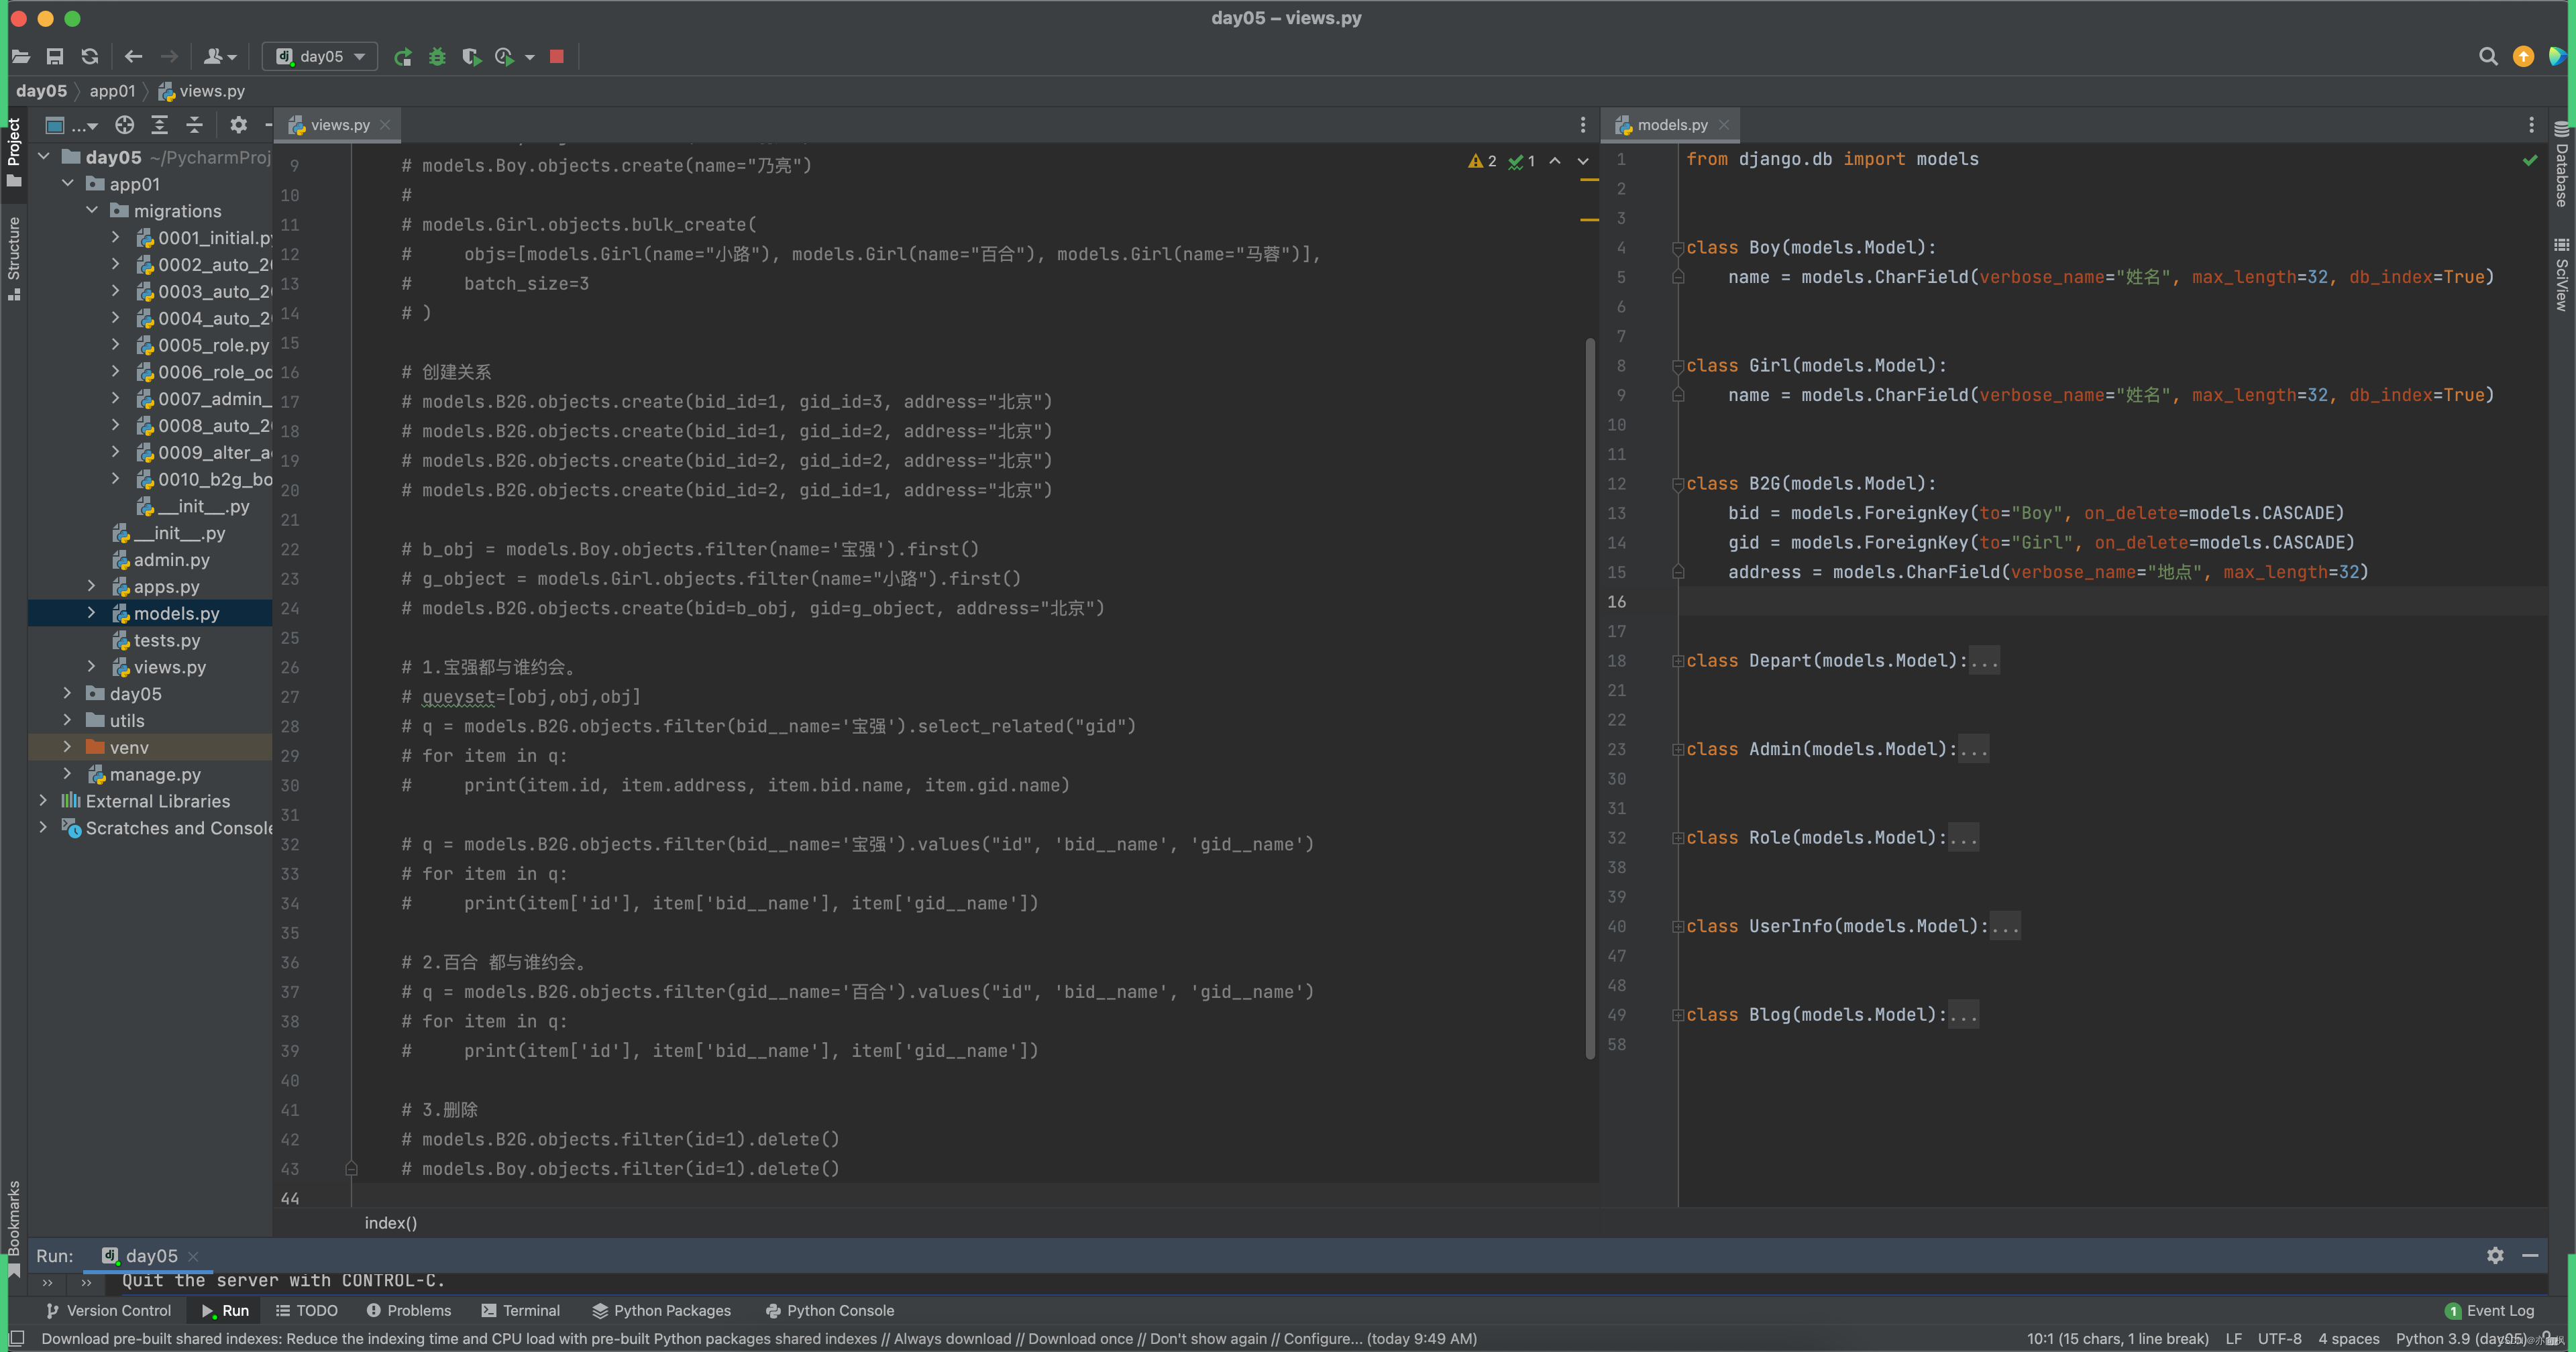Click the Rerun icon in toolbar
Screen dimensions: 2576x1352
point(404,58)
